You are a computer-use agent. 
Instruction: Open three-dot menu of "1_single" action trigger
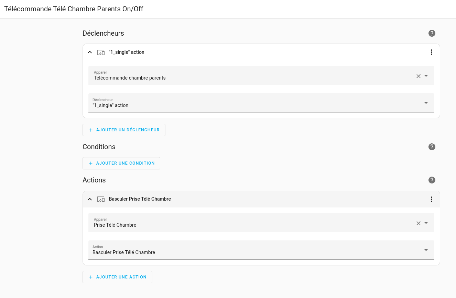(x=432, y=52)
